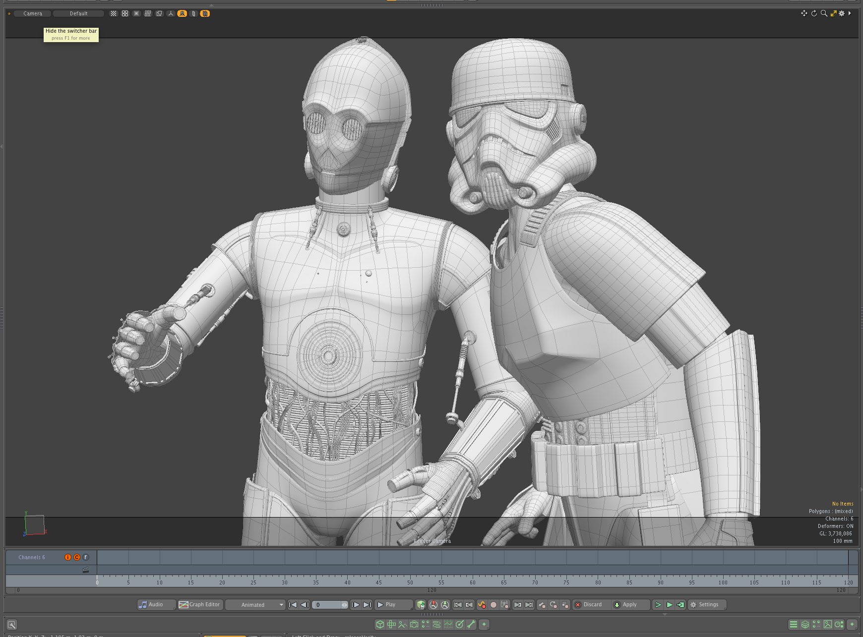863x637 pixels.
Task: Click the viewport gear options icon
Action: click(842, 13)
